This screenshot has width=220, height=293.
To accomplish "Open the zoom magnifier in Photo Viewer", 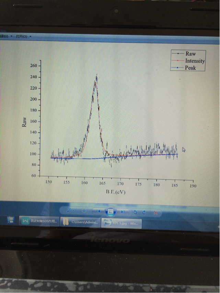I will tap(70, 210).
